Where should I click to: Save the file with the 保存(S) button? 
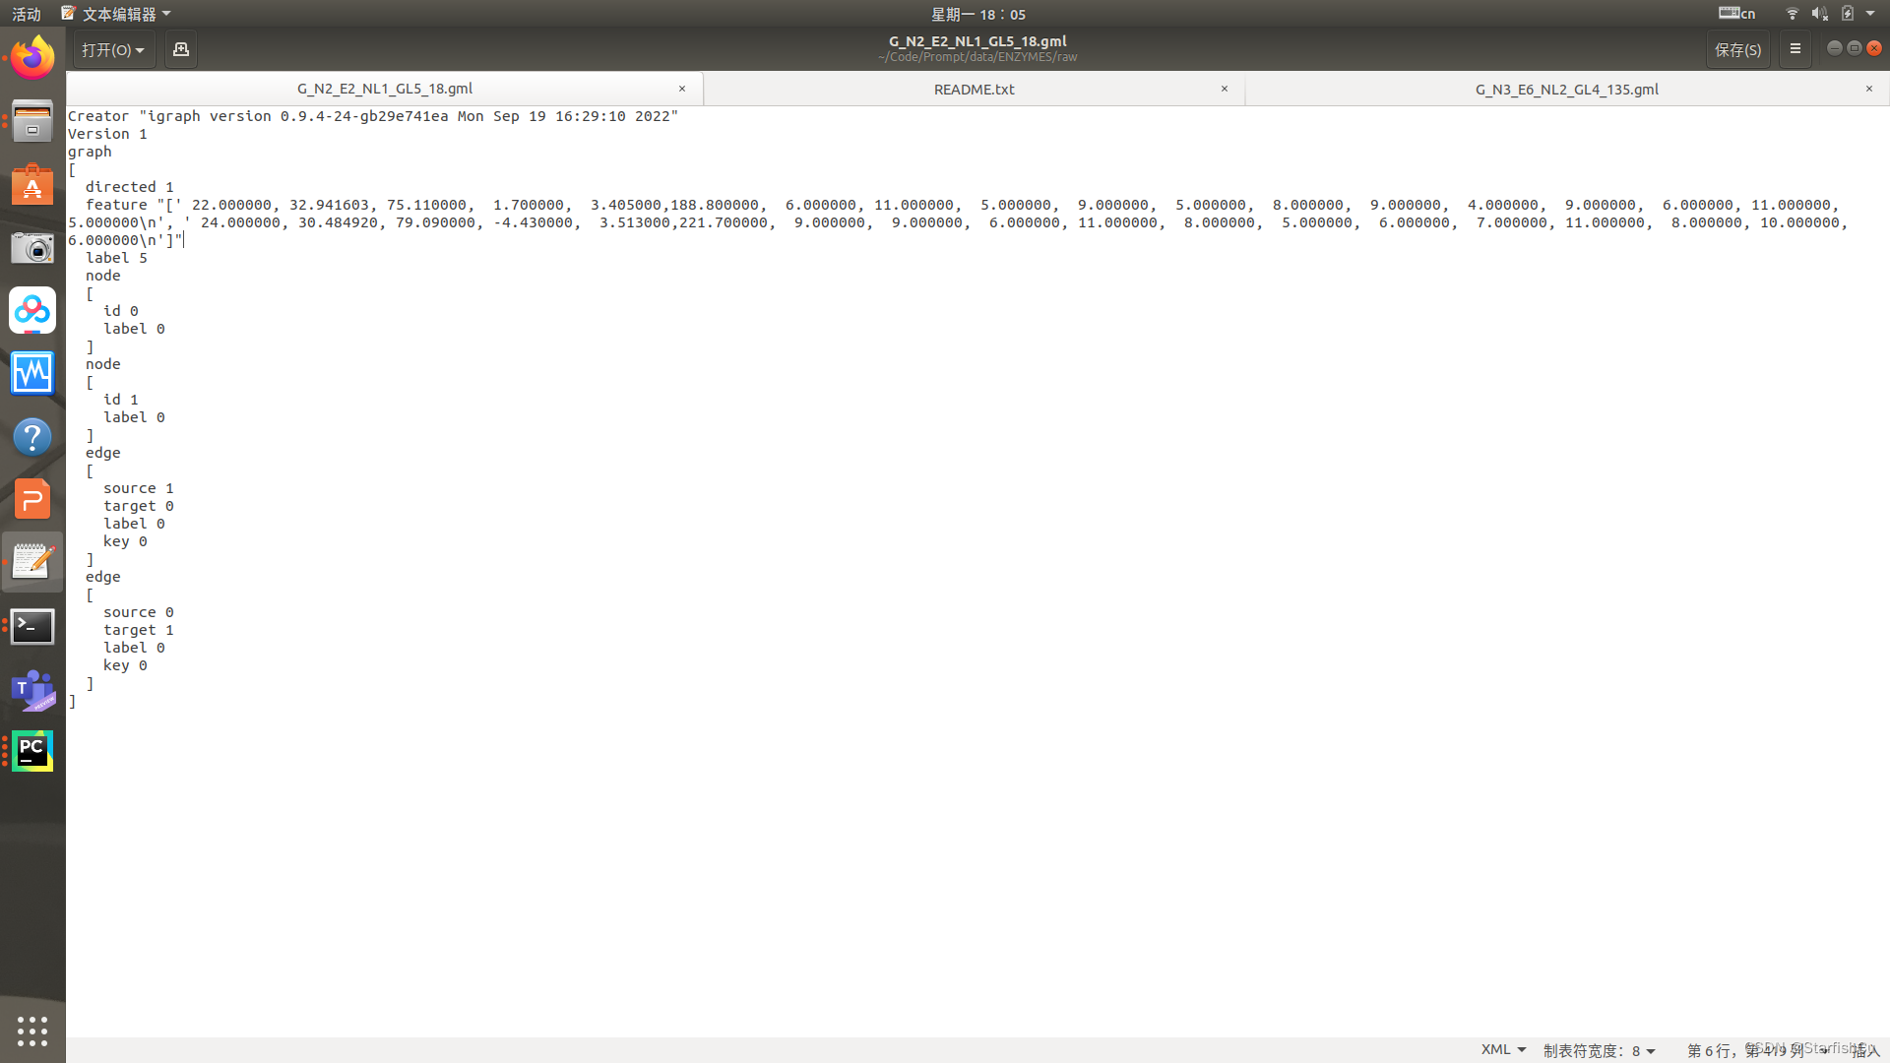[1738, 49]
